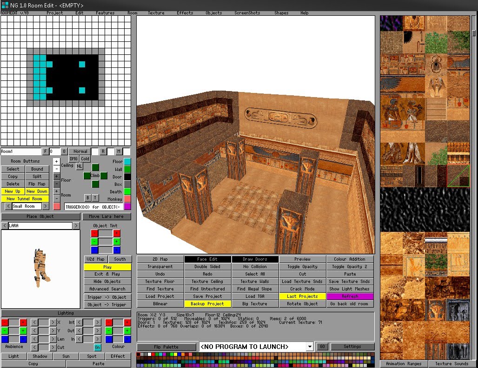Screen dimensions: 478x368
Task: Increase light Int with right arrow
Action: click(x=98, y=322)
